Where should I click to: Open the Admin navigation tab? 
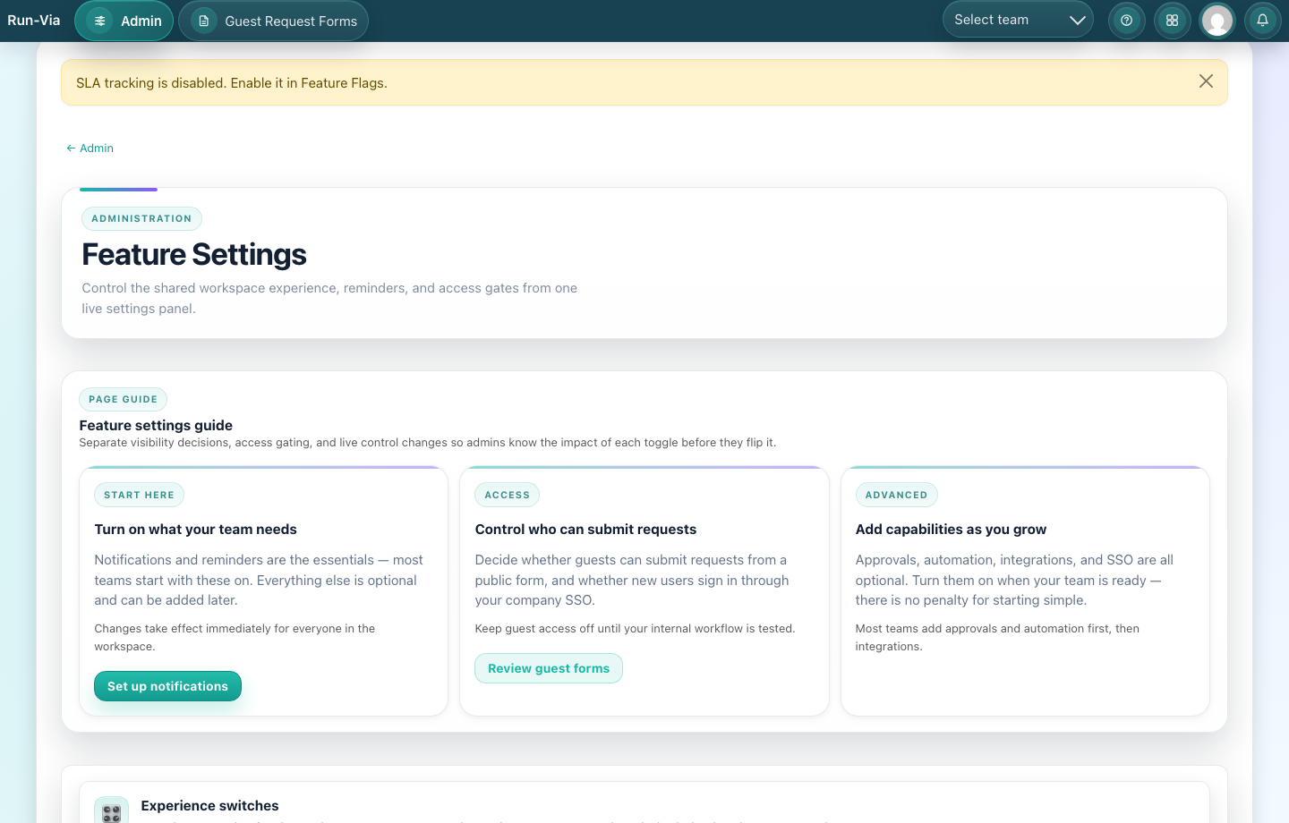[x=124, y=21]
